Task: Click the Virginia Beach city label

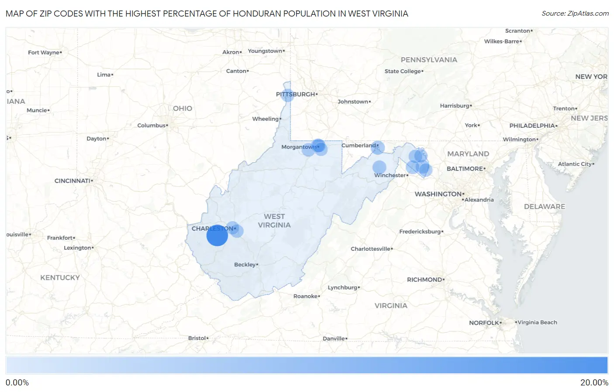Action: coord(537,322)
